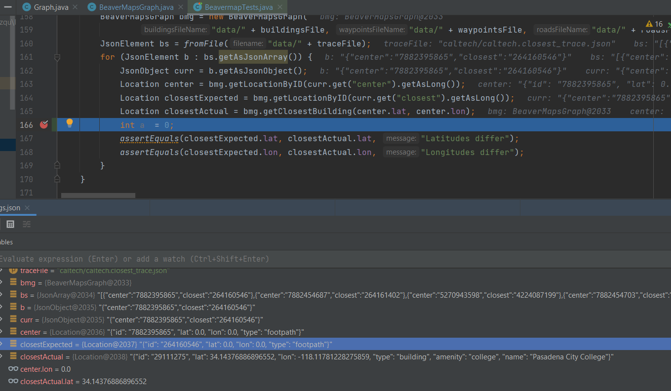
Task: Click the calculator Evaluate Expression icon
Action: pyautogui.click(x=10, y=224)
